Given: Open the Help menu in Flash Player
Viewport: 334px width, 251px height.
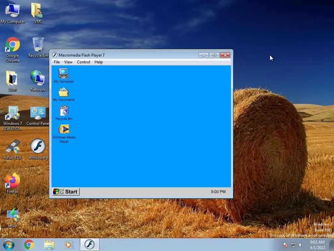Looking at the screenshot, I should [x=99, y=62].
